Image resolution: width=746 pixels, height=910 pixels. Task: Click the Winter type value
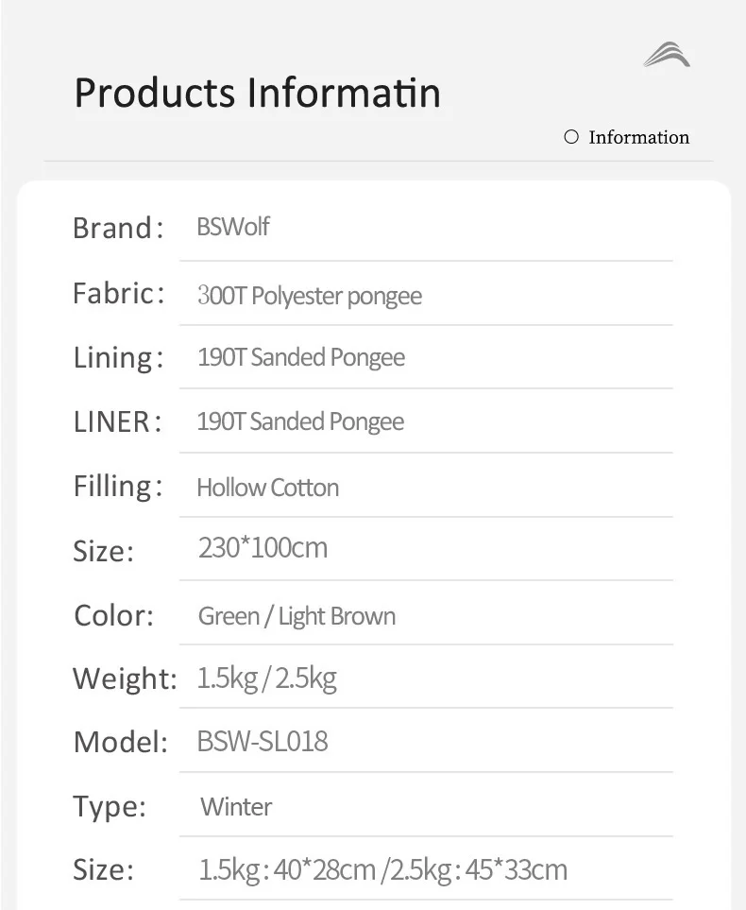[236, 807]
